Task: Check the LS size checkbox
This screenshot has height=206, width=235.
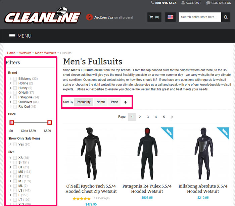Action: 15,191
